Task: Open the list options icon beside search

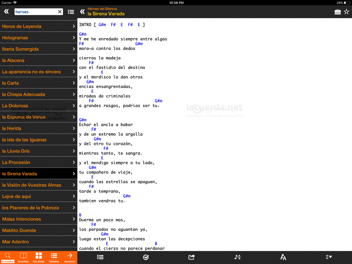Action: coord(71,12)
